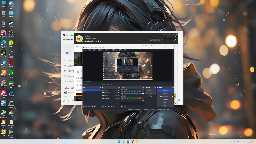The height and width of the screenshot is (144, 256).
Task: Pop out the Sources dock panel
Action: [x=119, y=87]
